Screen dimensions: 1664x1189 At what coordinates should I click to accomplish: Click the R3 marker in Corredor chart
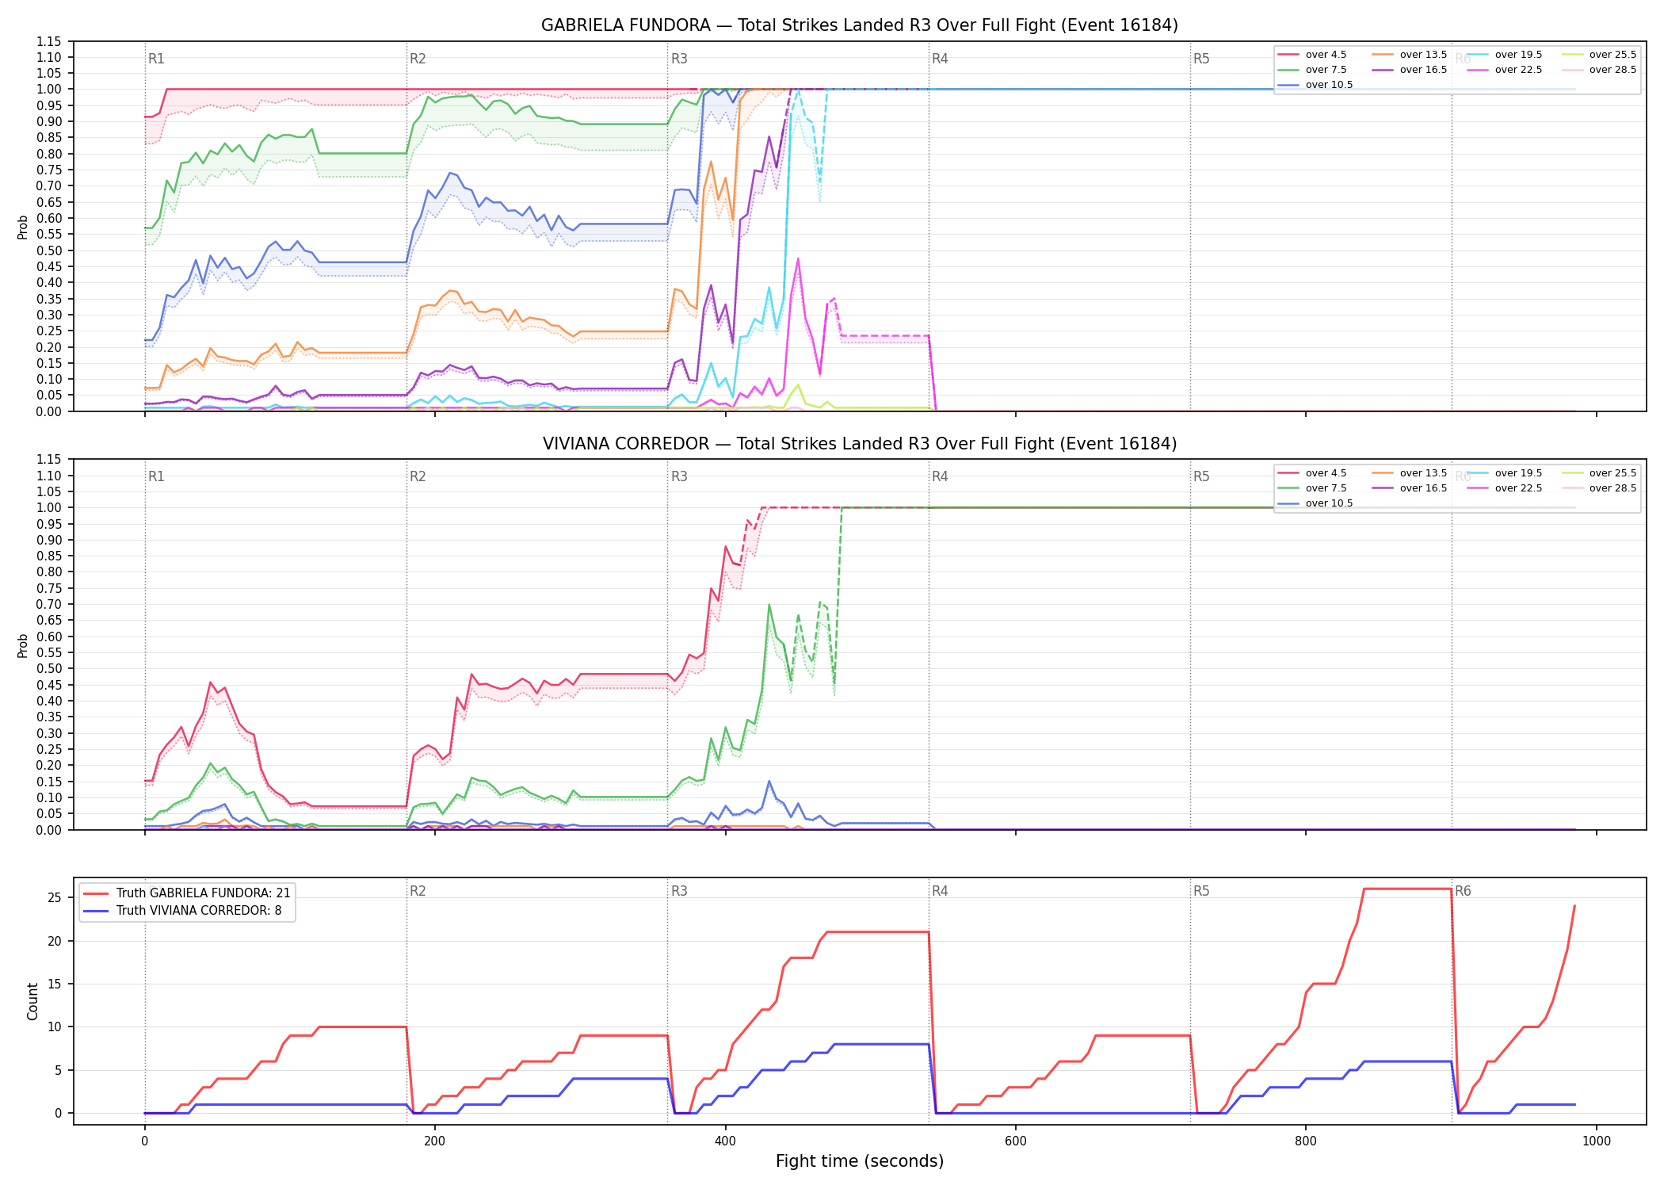click(679, 476)
